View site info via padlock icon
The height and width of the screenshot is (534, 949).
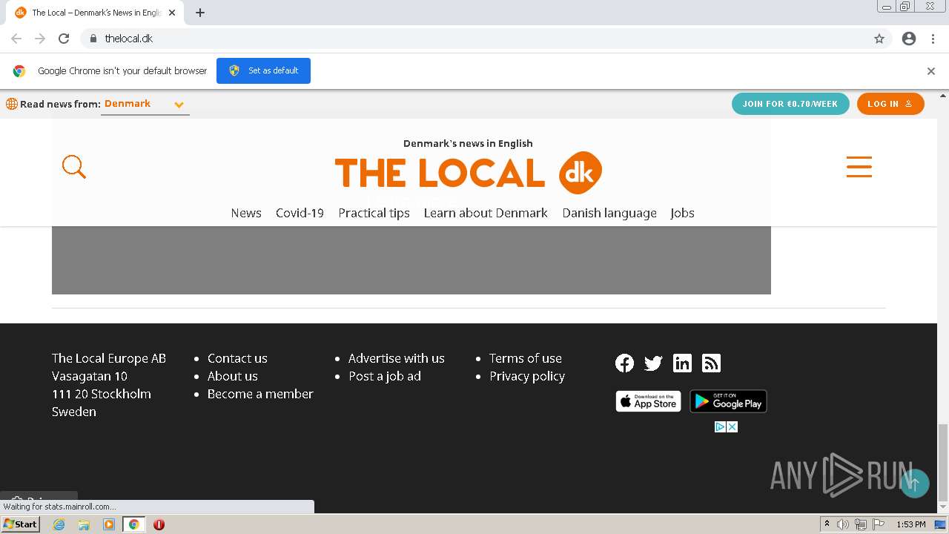tap(93, 39)
